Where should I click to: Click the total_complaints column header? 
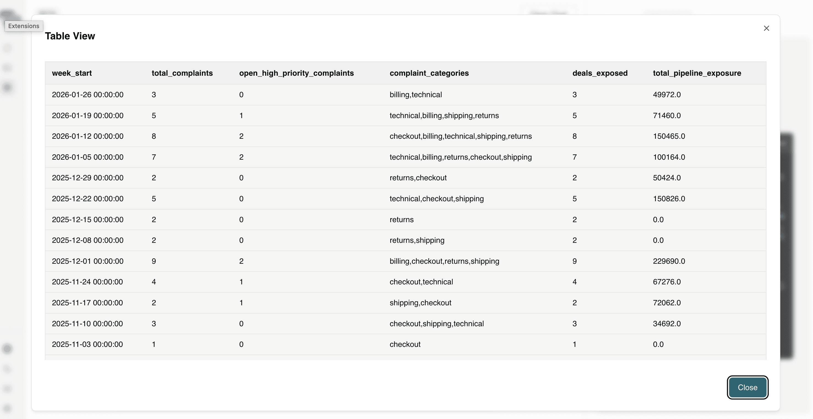point(182,73)
